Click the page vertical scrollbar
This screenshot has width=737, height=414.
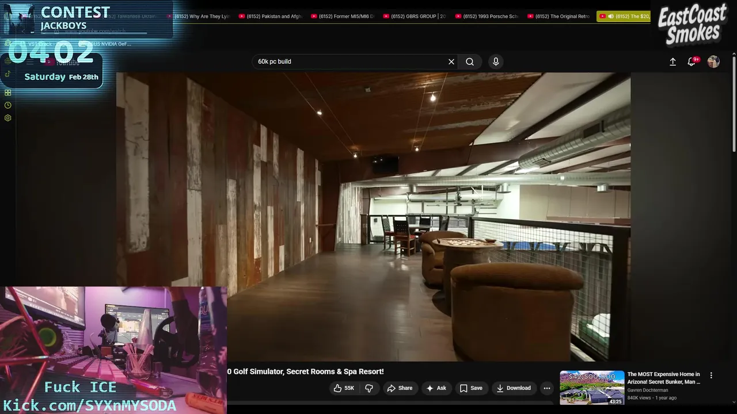734,103
